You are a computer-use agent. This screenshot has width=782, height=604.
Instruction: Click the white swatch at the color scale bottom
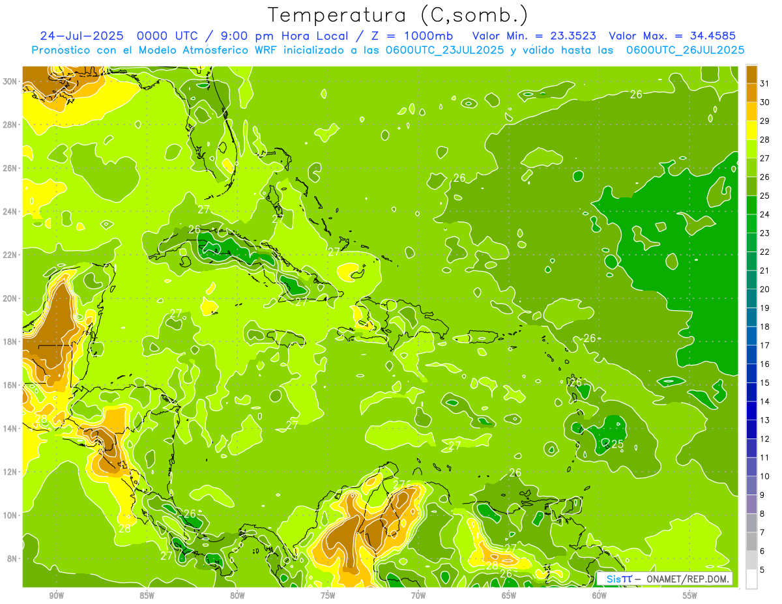click(751, 579)
